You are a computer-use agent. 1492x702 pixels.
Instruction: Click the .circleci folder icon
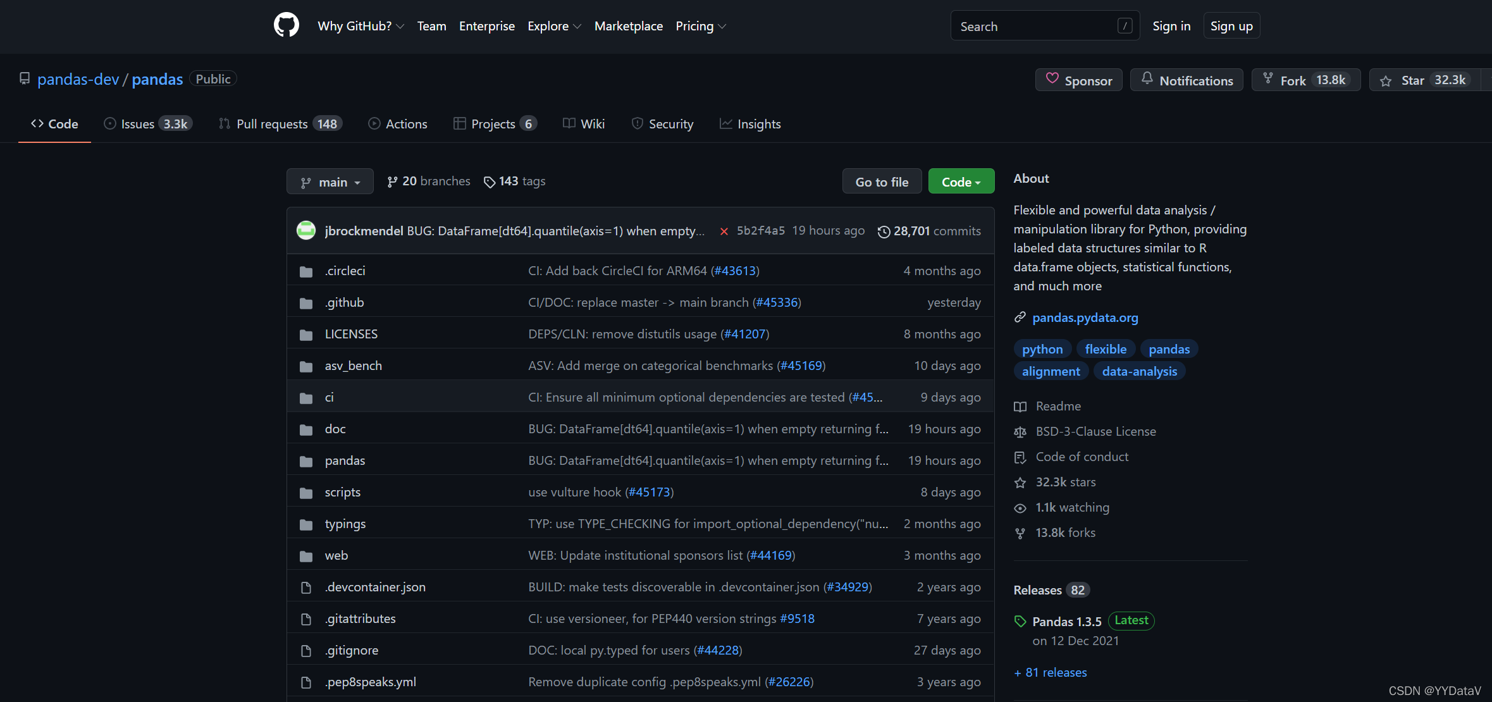[306, 271]
